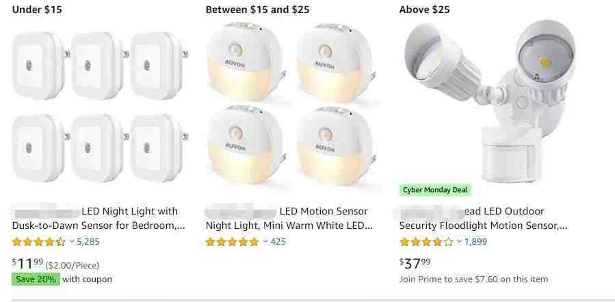Open the 425 reviews link
This screenshot has height=302, width=615.
(x=278, y=242)
